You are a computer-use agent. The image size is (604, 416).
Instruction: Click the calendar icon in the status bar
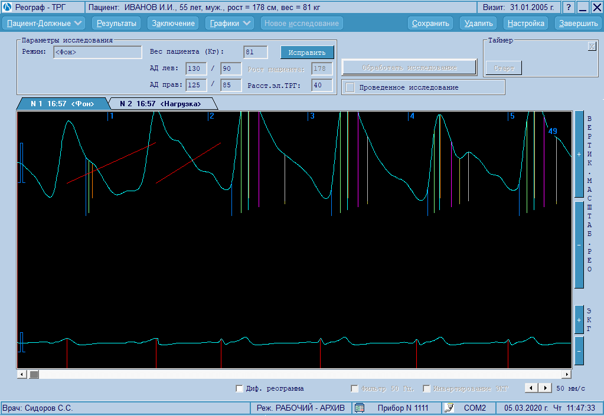[360, 408]
